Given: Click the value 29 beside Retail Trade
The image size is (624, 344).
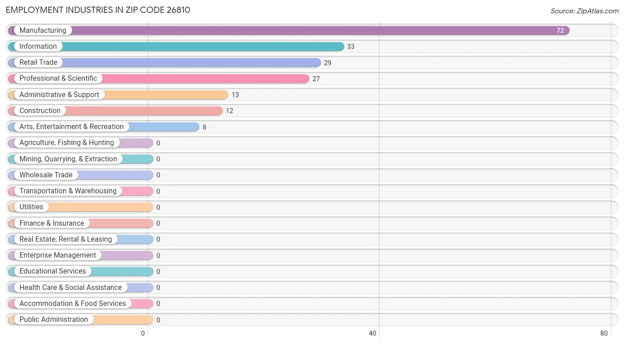Looking at the screenshot, I should [328, 63].
